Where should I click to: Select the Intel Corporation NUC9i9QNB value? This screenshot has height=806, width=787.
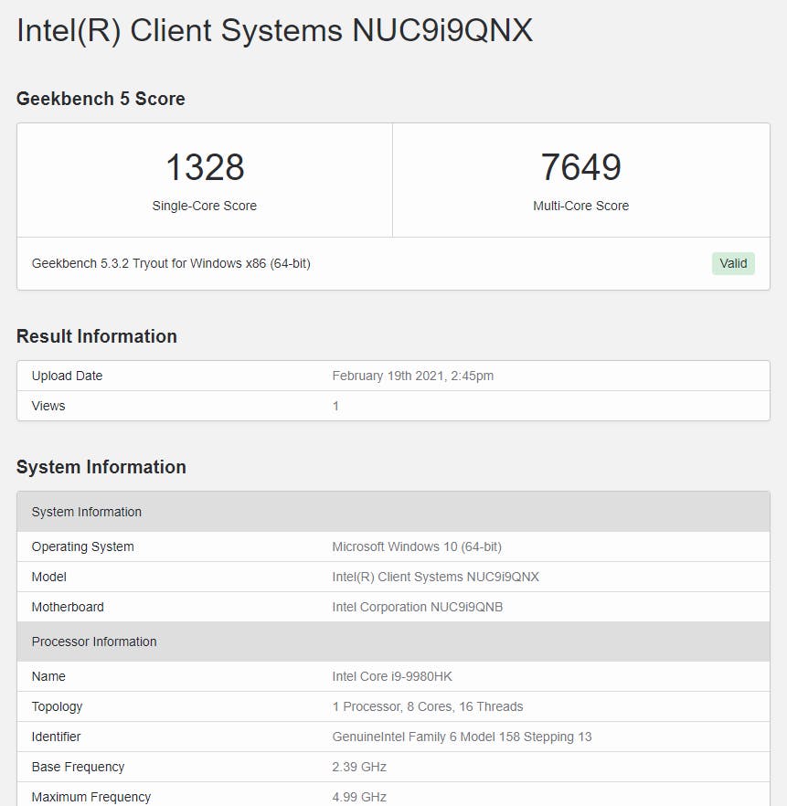(x=418, y=607)
